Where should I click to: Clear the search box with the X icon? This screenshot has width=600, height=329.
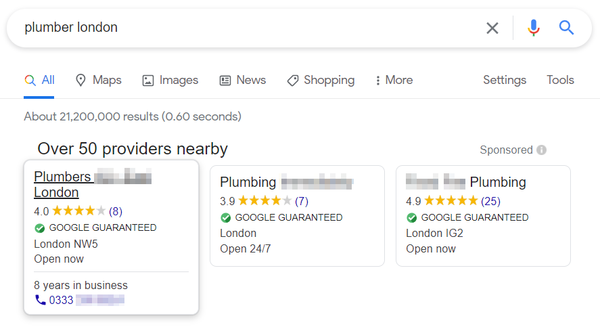click(492, 28)
